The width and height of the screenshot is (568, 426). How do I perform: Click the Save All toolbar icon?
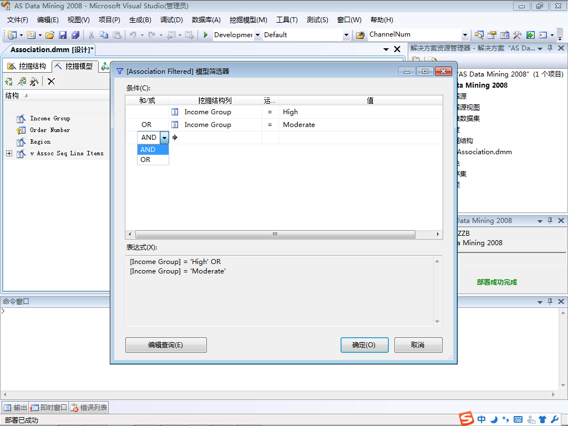(75, 35)
